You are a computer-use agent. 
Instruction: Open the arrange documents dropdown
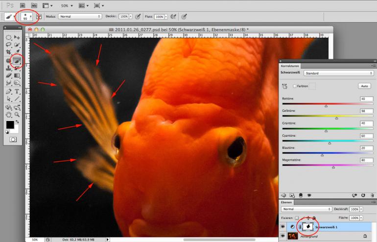click(x=84, y=5)
